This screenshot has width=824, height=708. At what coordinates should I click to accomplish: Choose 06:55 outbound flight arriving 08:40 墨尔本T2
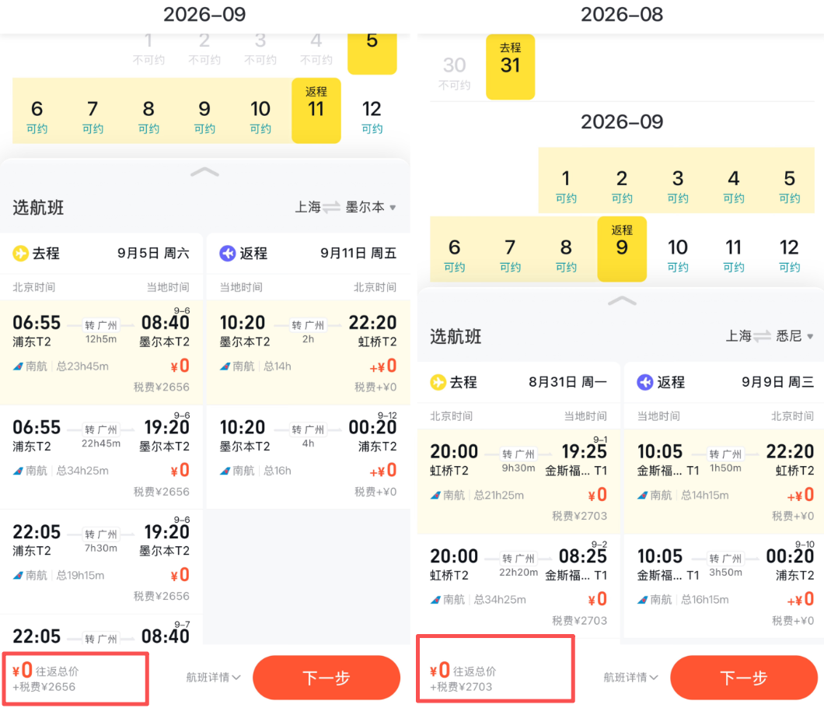click(x=101, y=352)
